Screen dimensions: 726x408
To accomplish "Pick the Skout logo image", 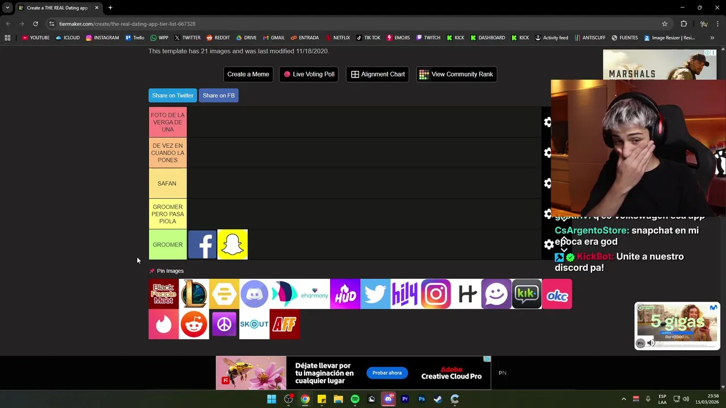I will click(254, 324).
